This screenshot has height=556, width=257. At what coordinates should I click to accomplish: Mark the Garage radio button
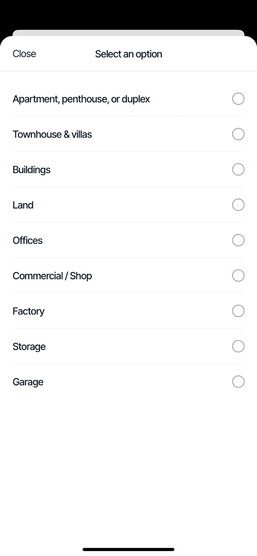(x=238, y=382)
